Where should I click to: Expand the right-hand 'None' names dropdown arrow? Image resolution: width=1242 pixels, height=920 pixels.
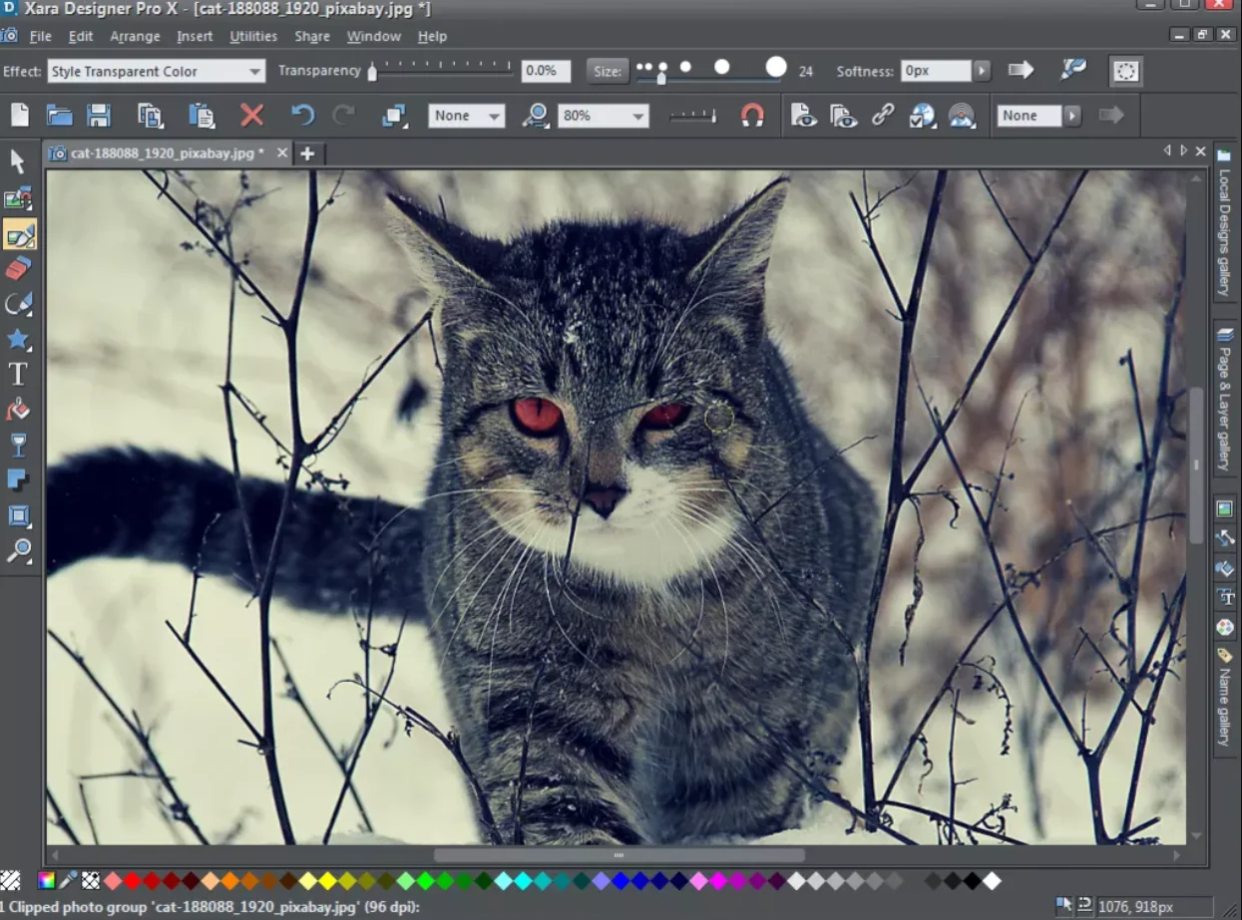pos(1072,116)
